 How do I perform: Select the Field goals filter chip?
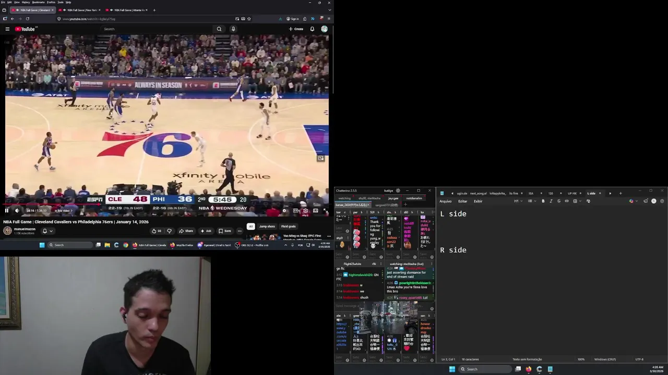pyautogui.click(x=289, y=226)
